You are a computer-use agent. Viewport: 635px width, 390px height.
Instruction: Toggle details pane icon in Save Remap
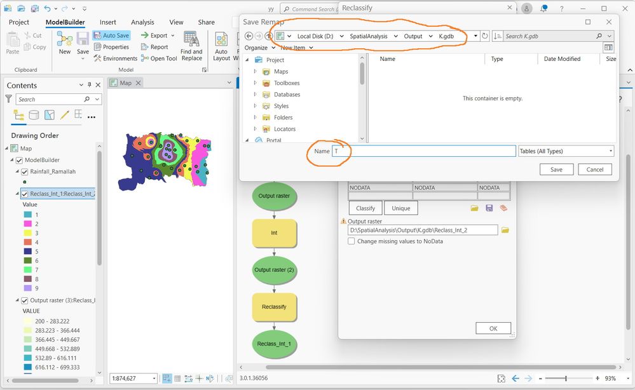point(608,48)
